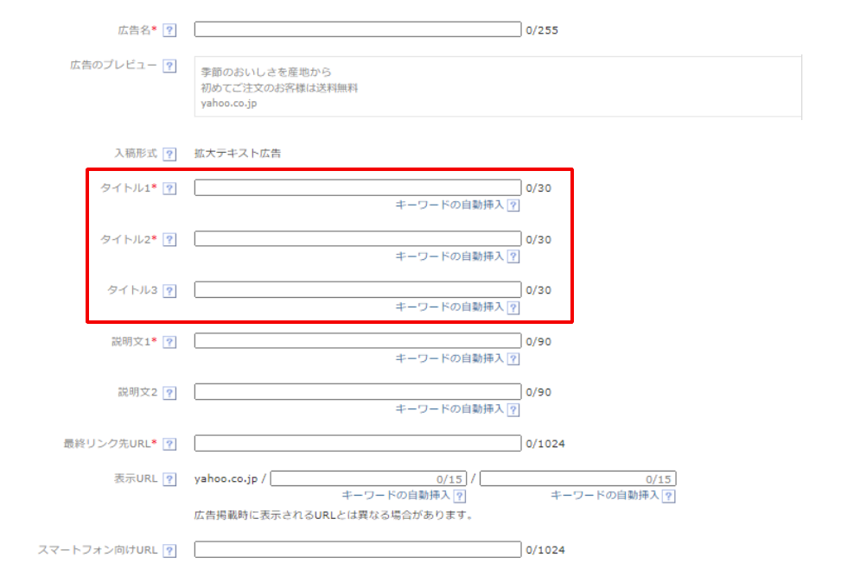Click preview text 初めてご注文のお客様は送料無料
Viewport: 841px width, 576px height.
pos(279,88)
